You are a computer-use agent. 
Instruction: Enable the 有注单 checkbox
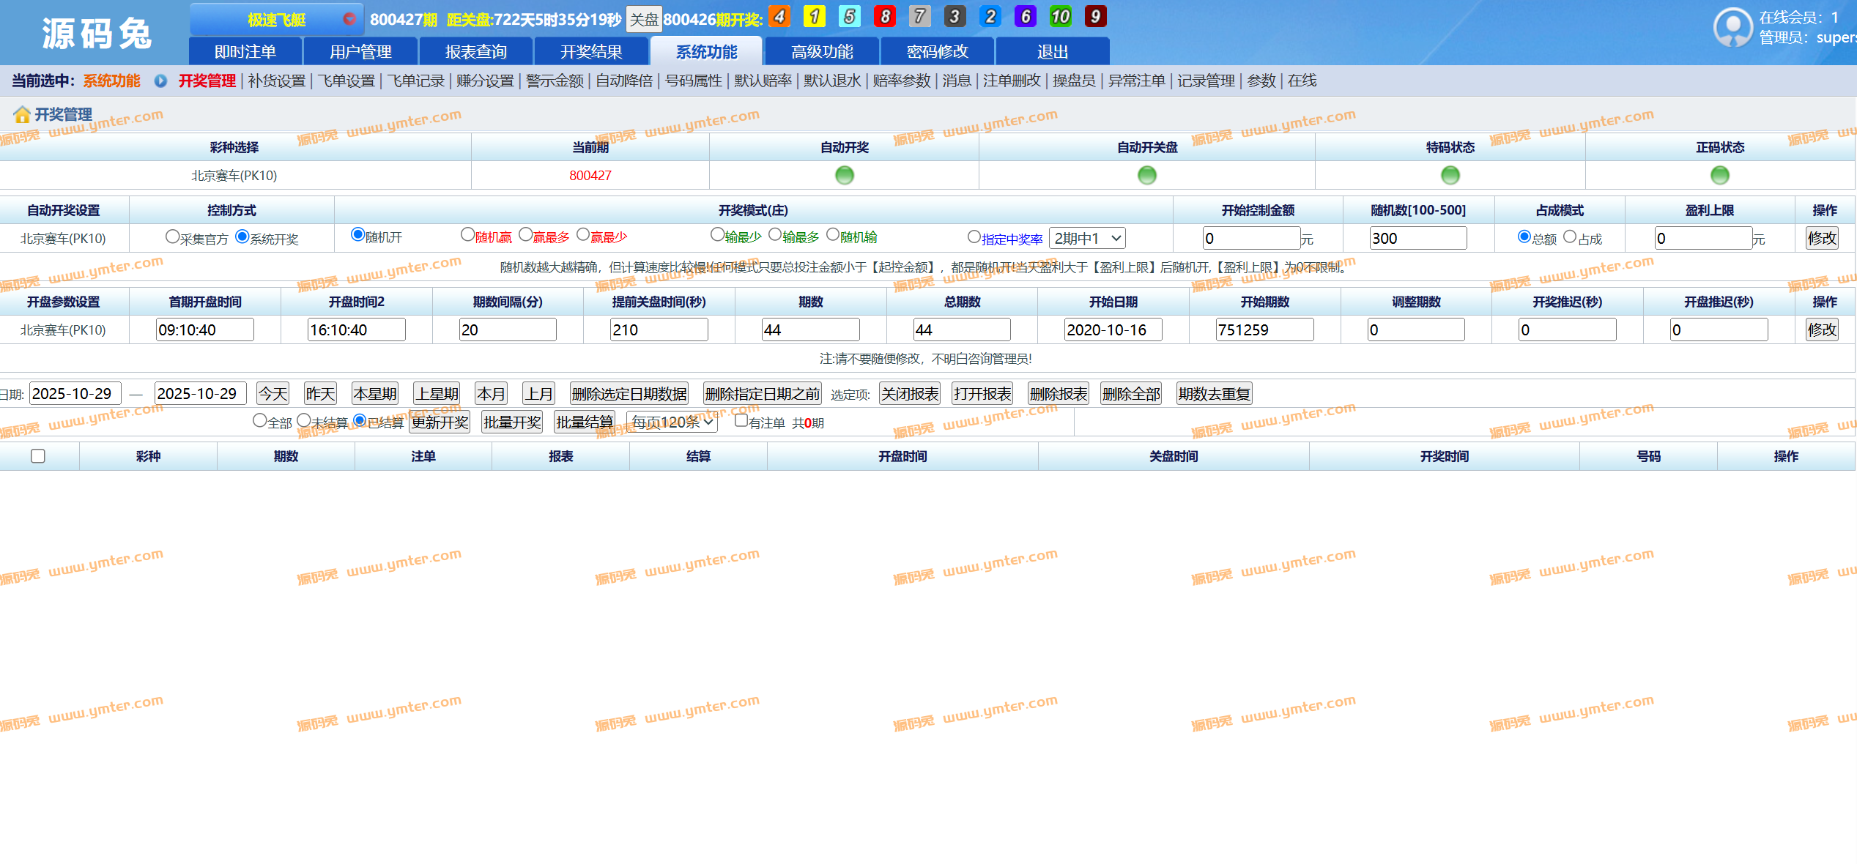pyautogui.click(x=741, y=420)
